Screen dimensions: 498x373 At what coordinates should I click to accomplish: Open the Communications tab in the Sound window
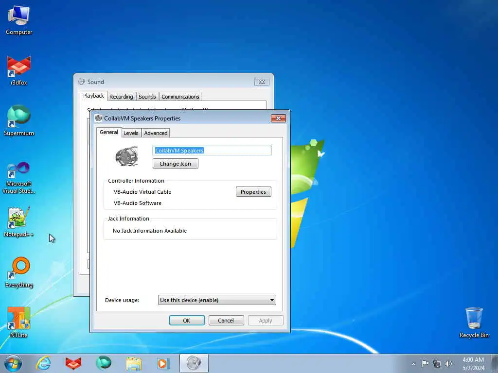180,97
